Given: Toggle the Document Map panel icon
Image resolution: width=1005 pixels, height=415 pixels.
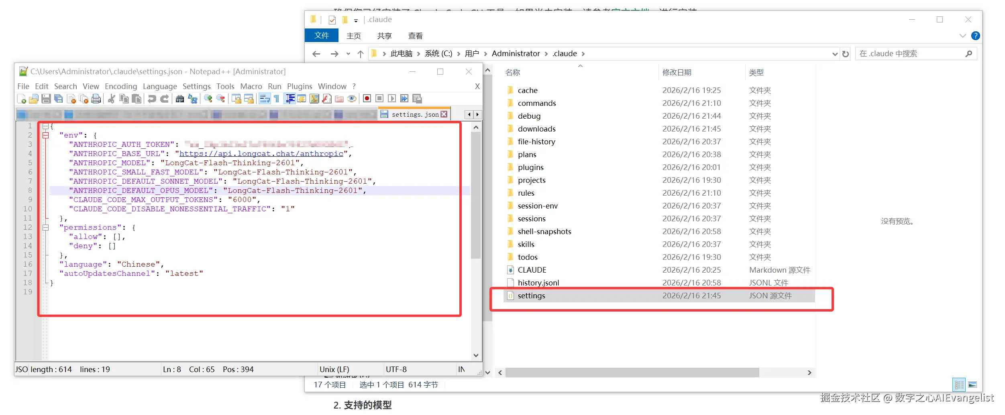Looking at the screenshot, I should [314, 99].
